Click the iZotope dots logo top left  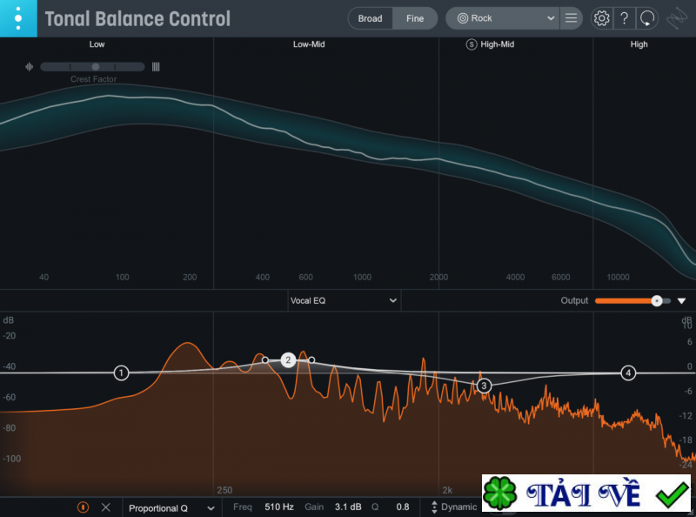[x=17, y=17]
